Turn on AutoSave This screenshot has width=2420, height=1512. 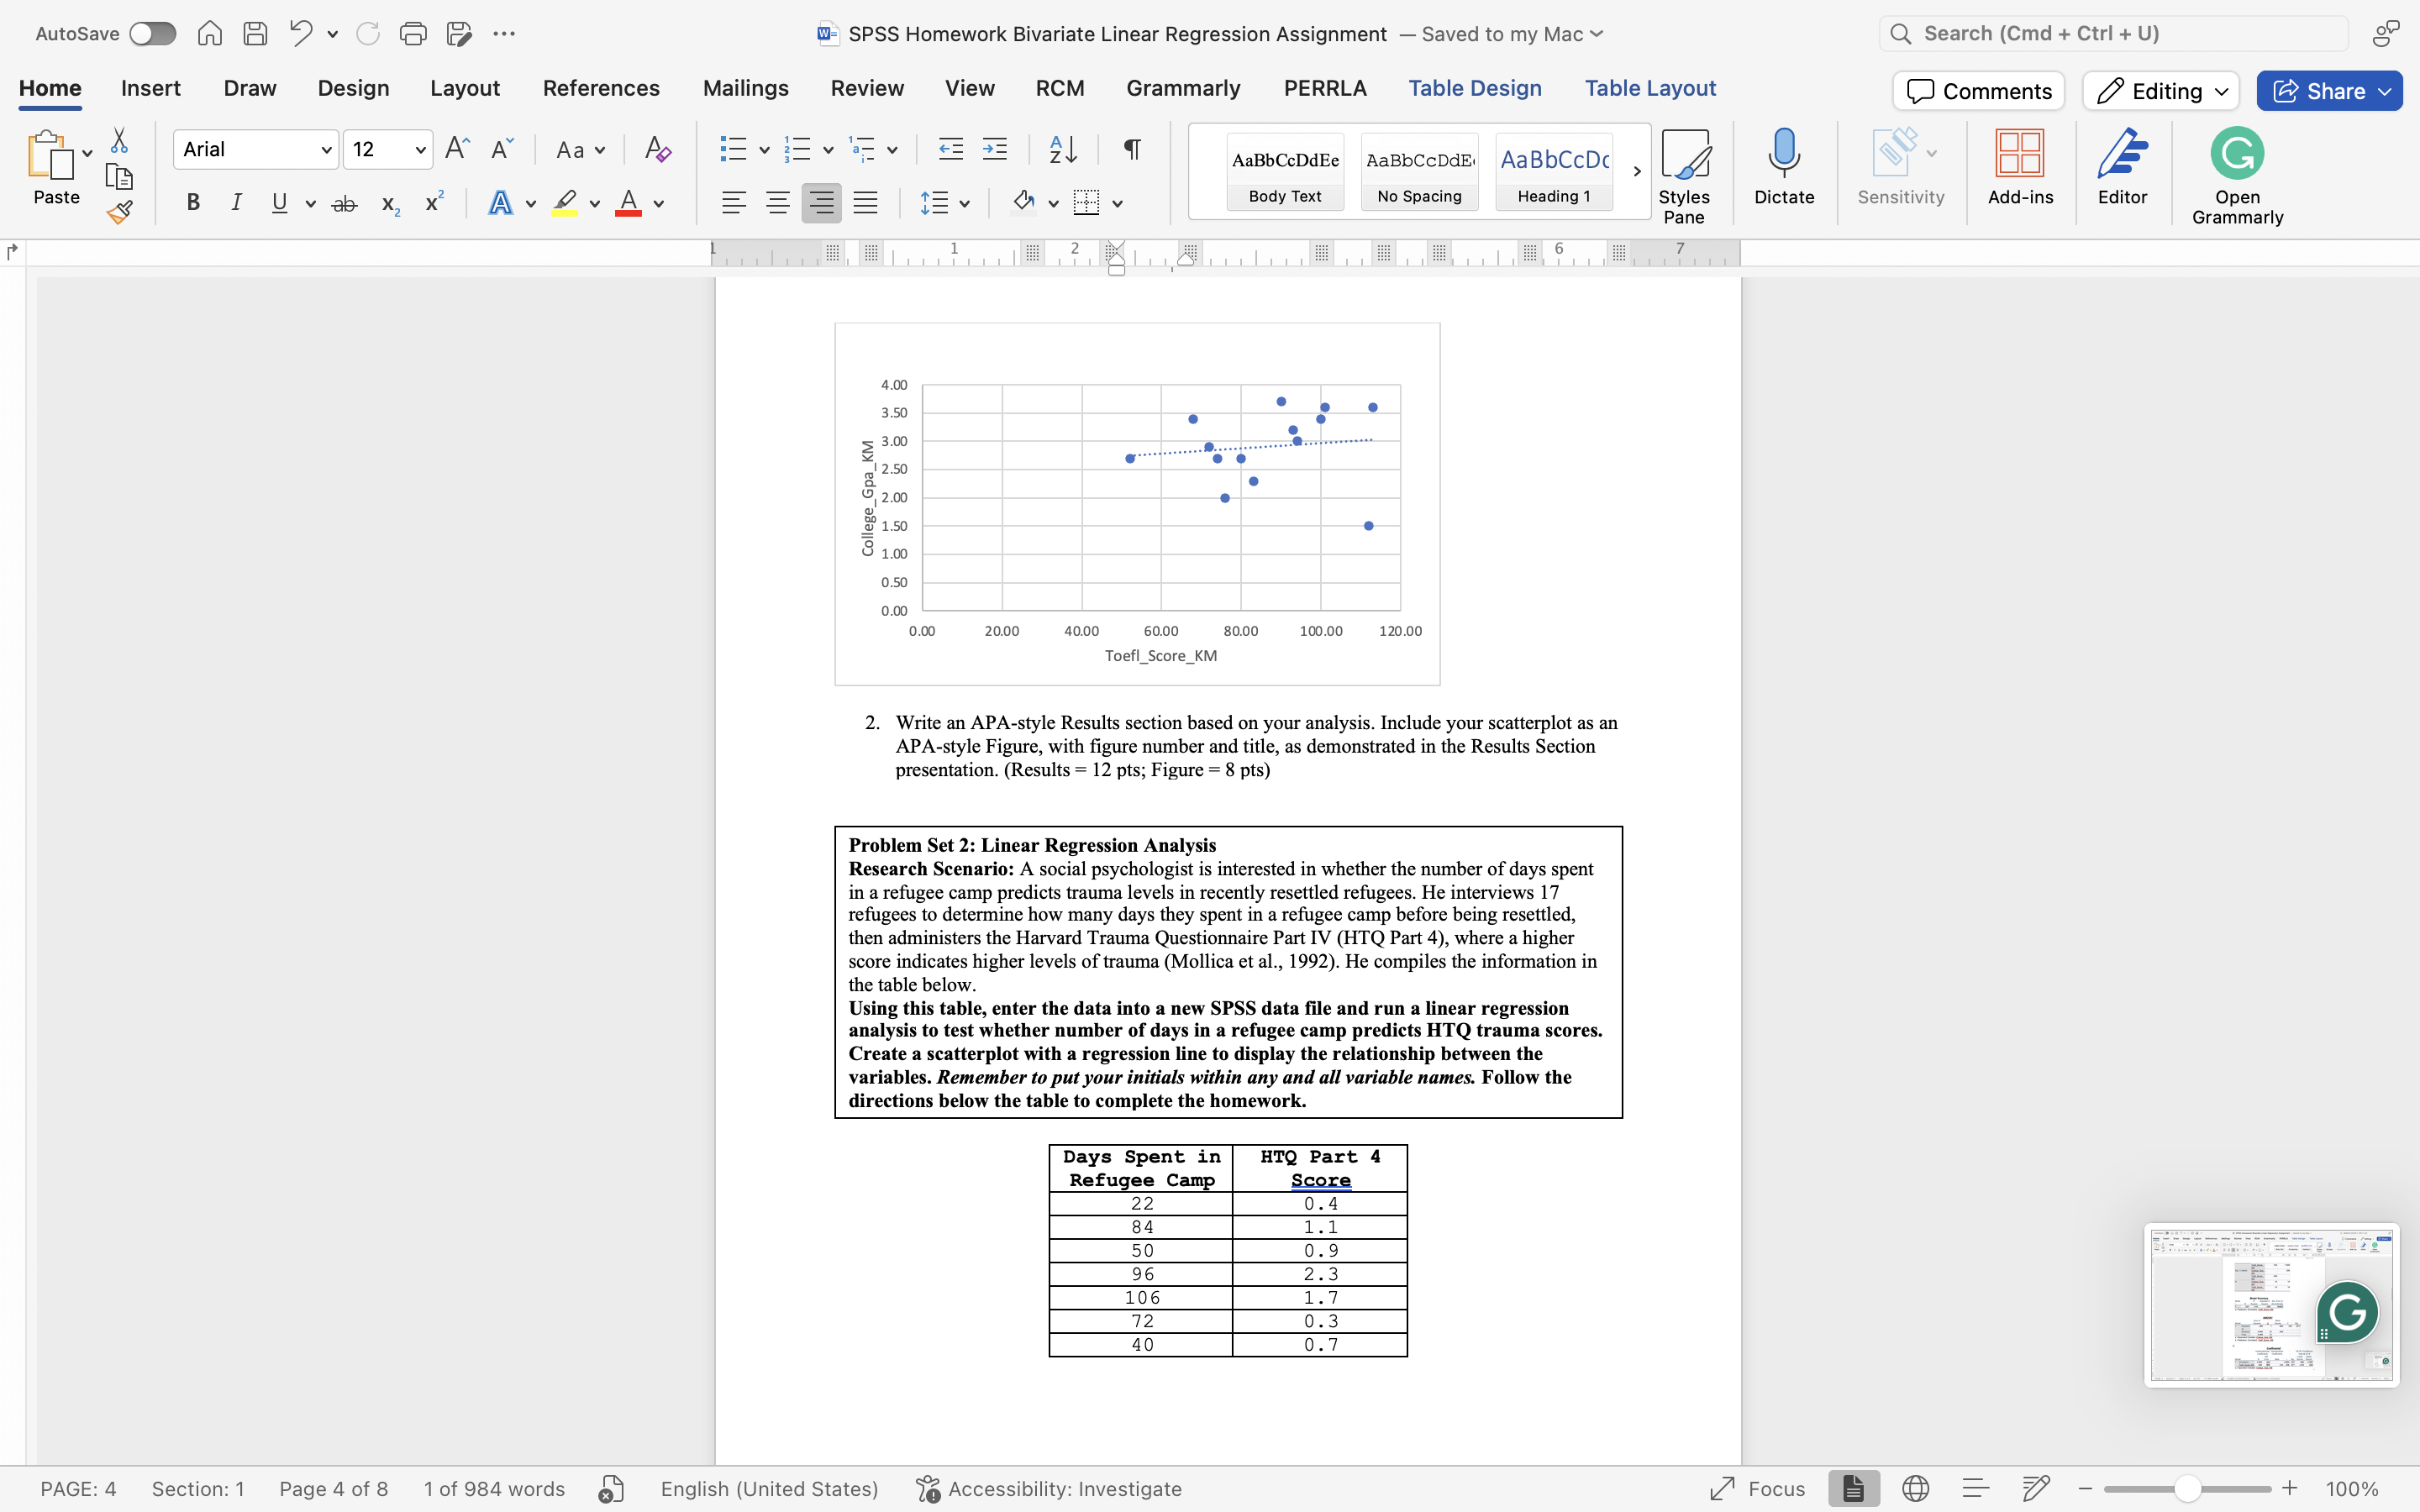tap(152, 33)
